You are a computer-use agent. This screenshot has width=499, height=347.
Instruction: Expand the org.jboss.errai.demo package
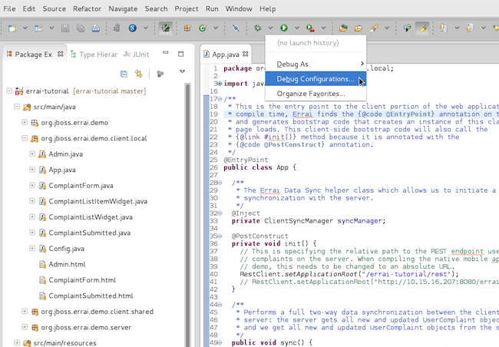(25, 122)
